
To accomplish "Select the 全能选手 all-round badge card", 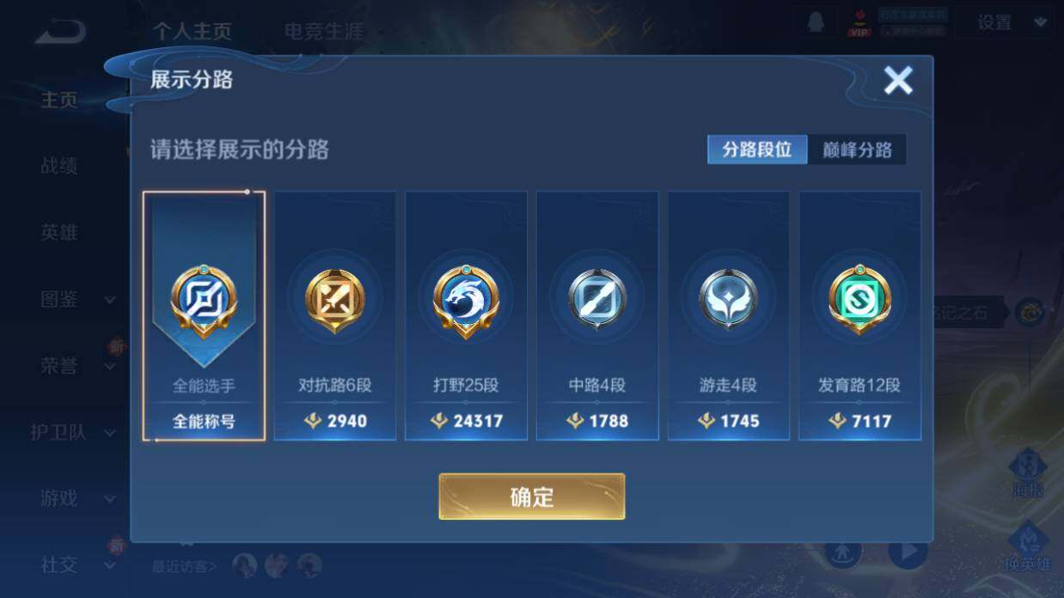I will tap(204, 316).
